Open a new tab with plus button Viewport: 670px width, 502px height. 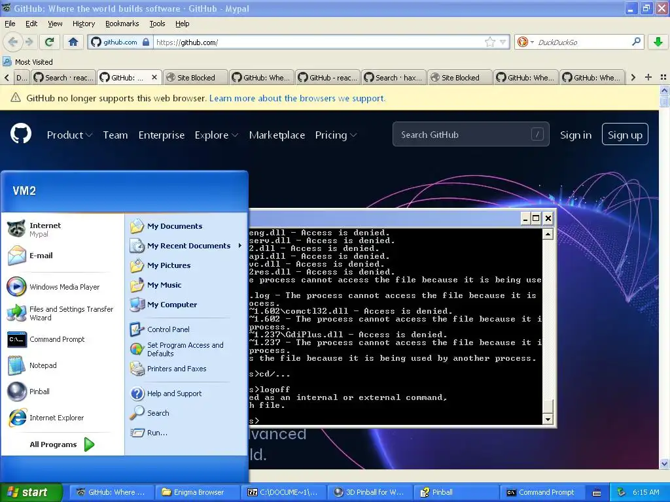[648, 77]
